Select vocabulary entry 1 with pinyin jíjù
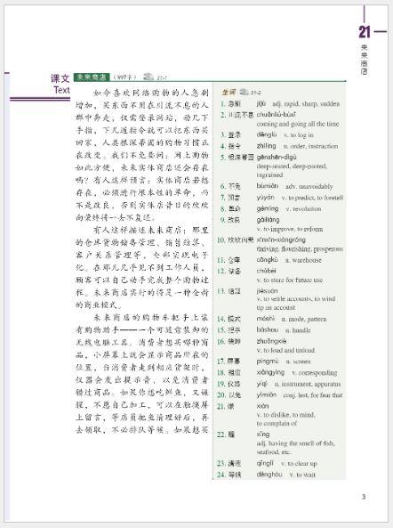The height and width of the screenshot is (528, 393). pyautogui.click(x=280, y=103)
